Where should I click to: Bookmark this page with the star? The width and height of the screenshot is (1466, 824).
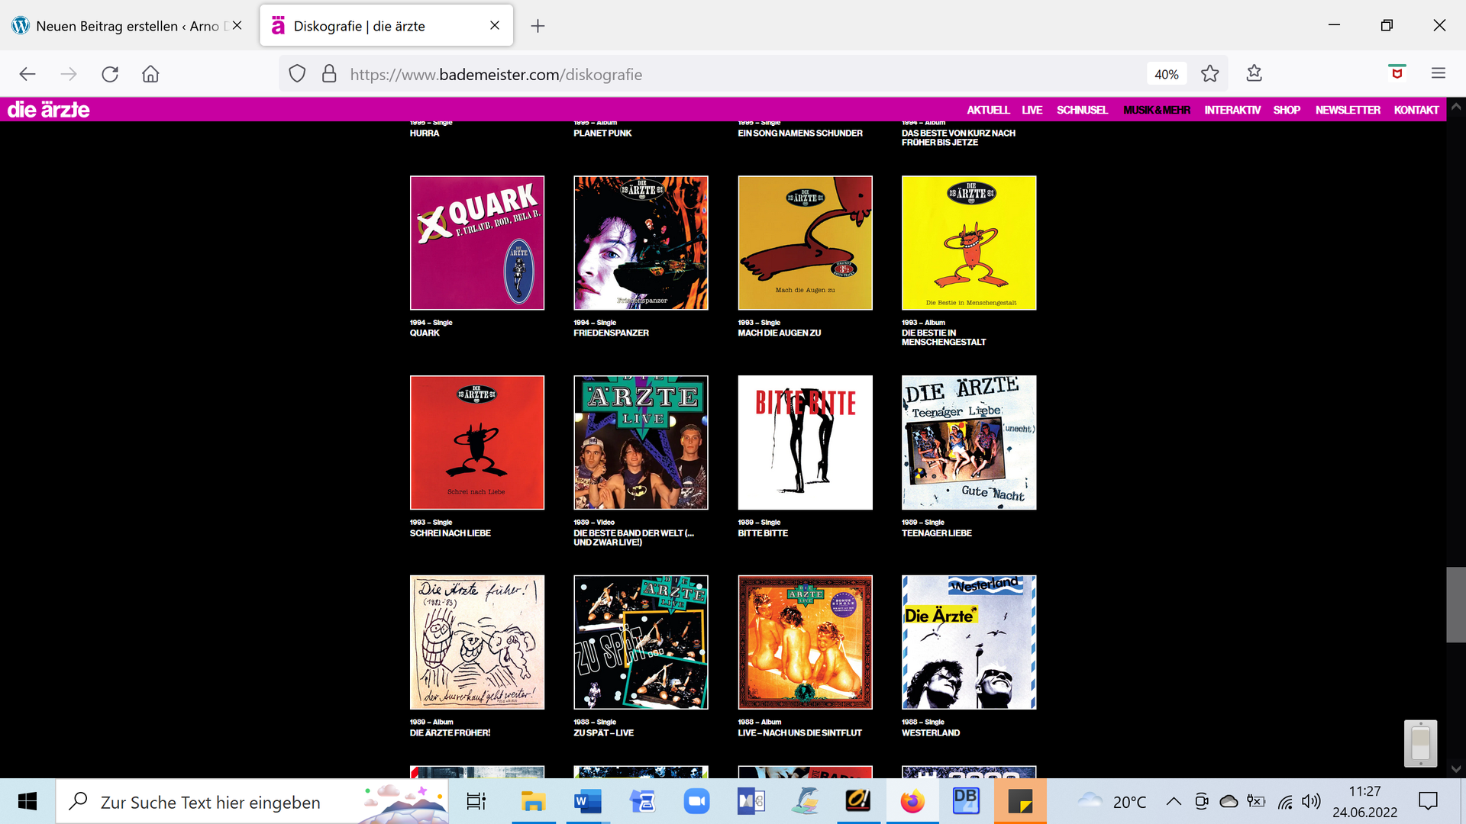[x=1210, y=74]
